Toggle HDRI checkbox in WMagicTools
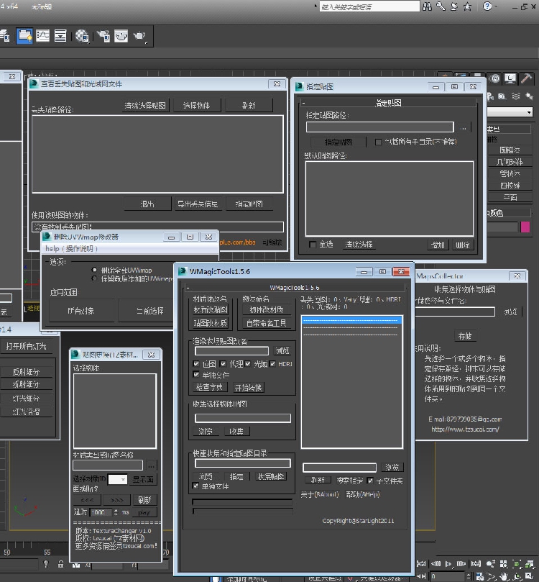Viewport: 539px width, 582px height. click(x=273, y=364)
